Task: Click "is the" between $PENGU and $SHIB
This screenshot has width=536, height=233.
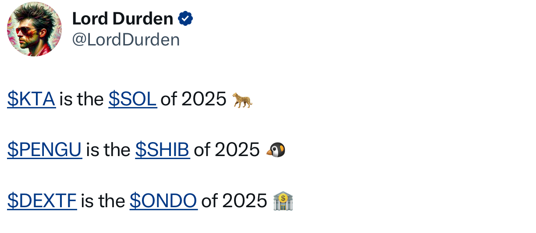Action: [108, 150]
